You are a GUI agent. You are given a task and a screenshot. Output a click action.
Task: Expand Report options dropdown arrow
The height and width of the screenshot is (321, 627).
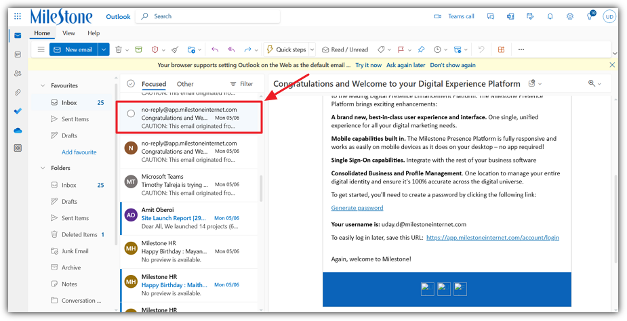pyautogui.click(x=163, y=50)
